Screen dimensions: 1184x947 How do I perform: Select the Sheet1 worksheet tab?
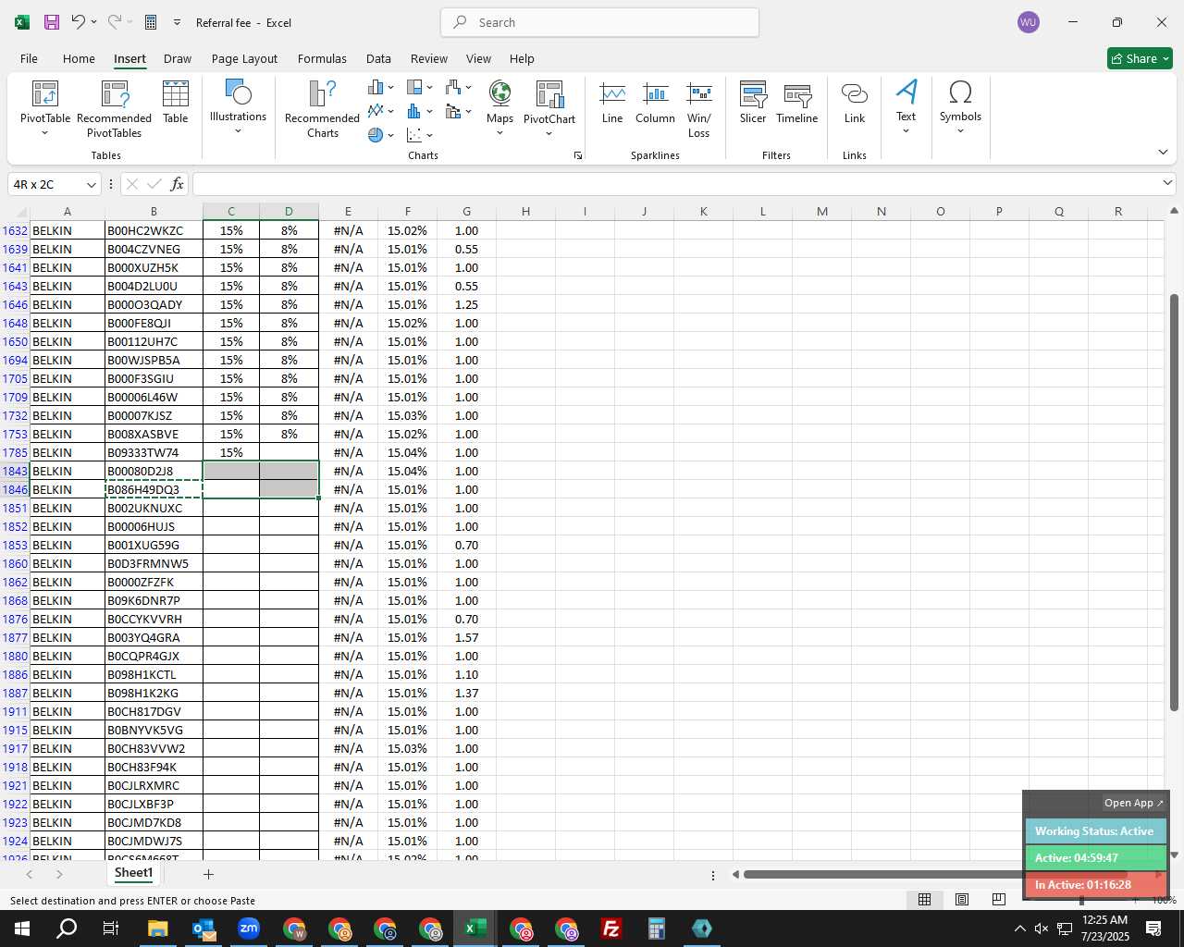133,872
